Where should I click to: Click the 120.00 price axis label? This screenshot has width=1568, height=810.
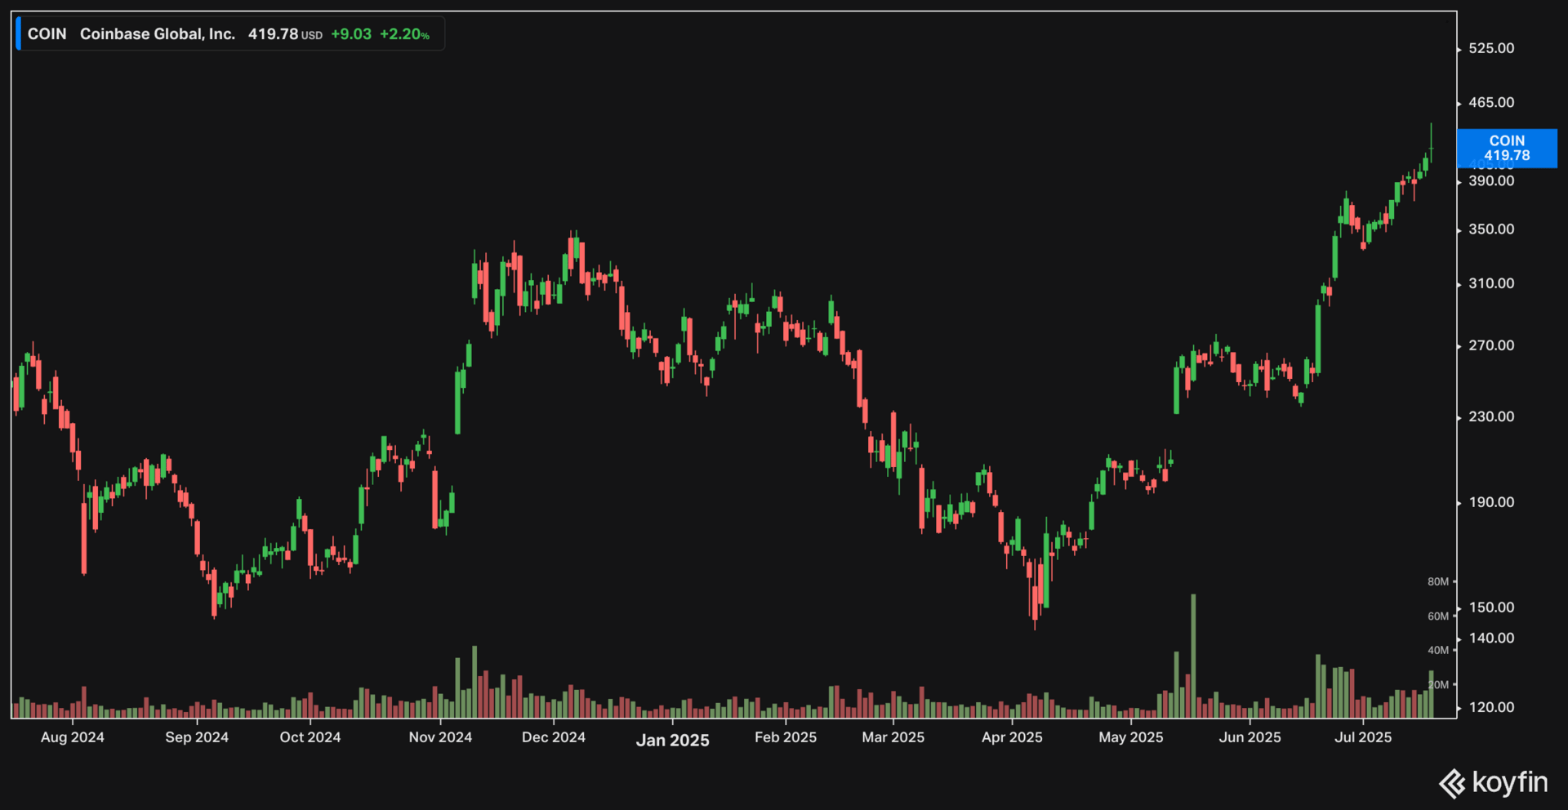pyautogui.click(x=1491, y=707)
